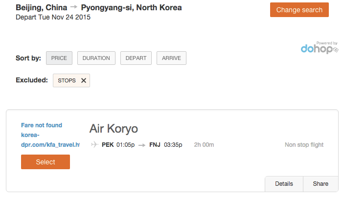The width and height of the screenshot is (344, 197).
Task: Click the Beijing, China origin heading
Action: coord(42,7)
